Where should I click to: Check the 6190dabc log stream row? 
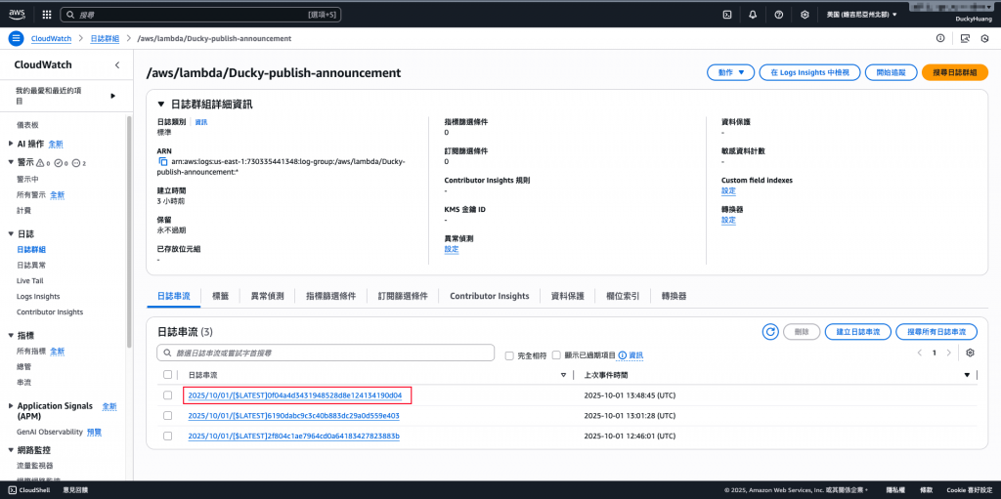click(167, 415)
